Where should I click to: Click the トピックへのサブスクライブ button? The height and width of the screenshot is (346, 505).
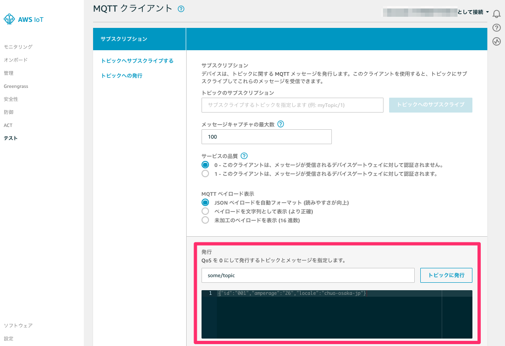[430, 105]
